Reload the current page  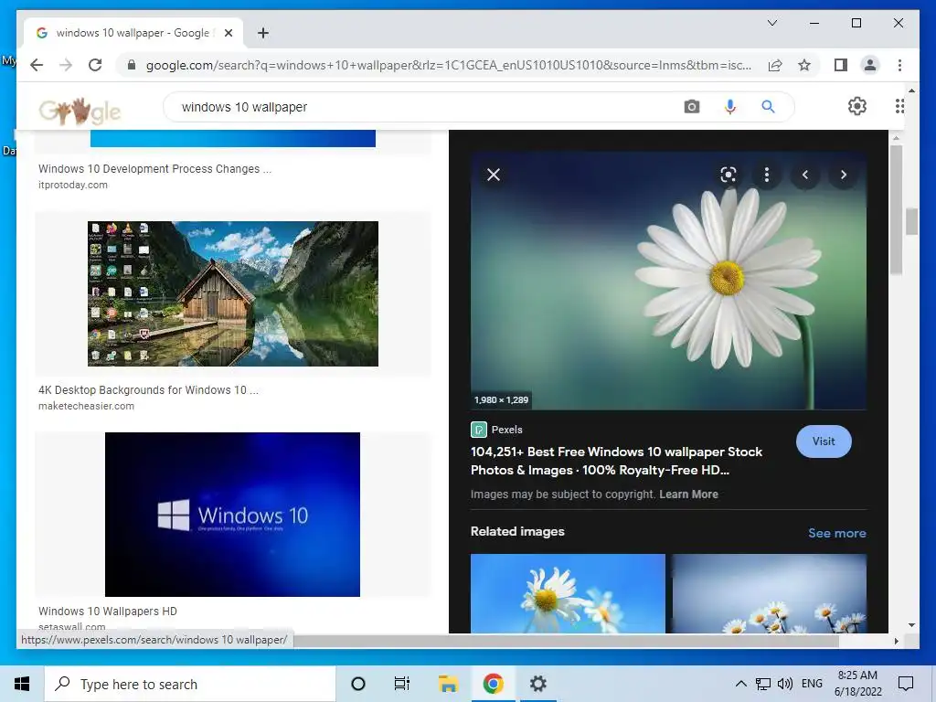(x=95, y=65)
